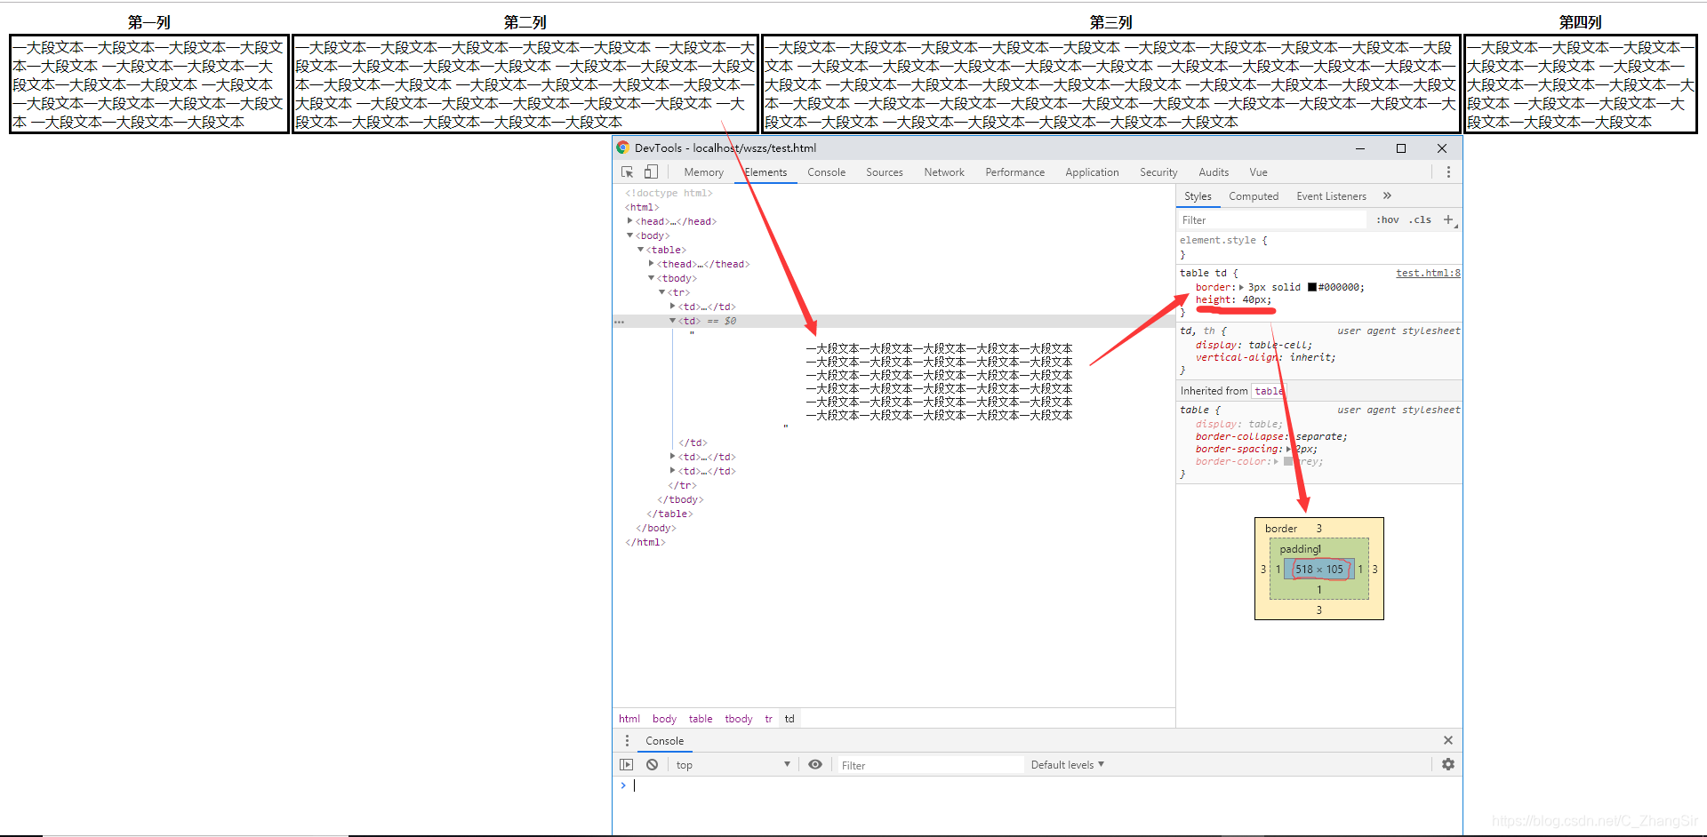Click the Inherited from table link

click(1268, 391)
